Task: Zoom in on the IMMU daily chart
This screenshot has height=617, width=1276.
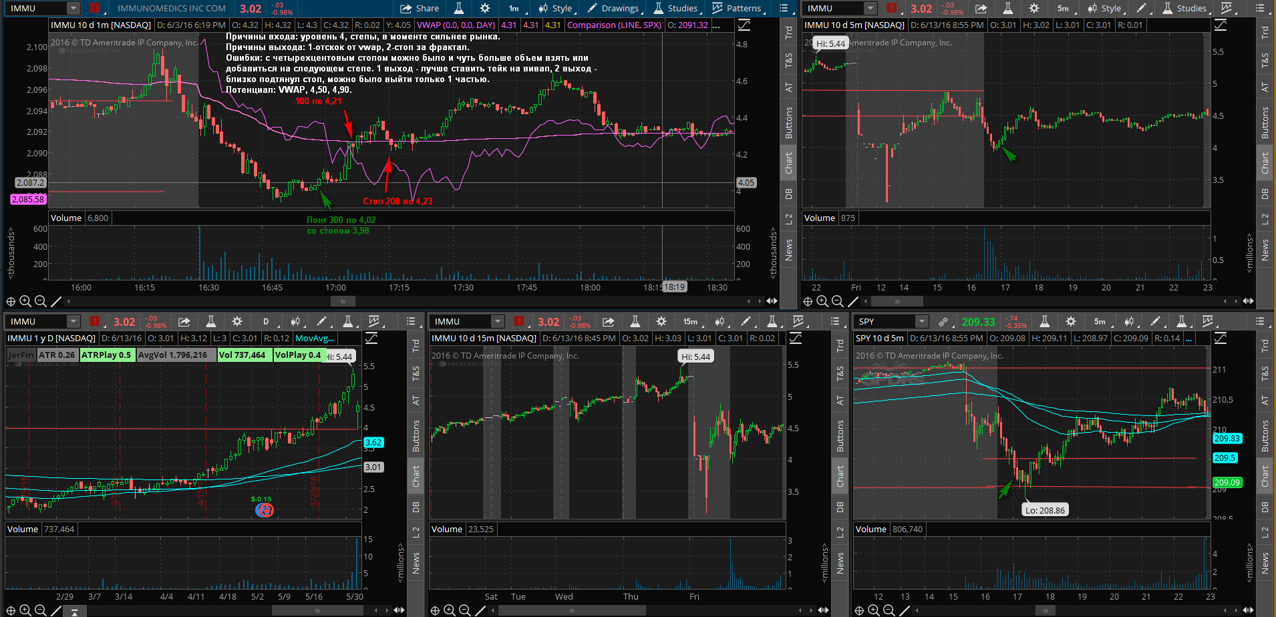Action: tap(25, 610)
